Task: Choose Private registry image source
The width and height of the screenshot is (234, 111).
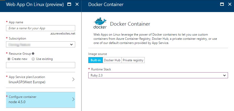Action: [x=133, y=60]
